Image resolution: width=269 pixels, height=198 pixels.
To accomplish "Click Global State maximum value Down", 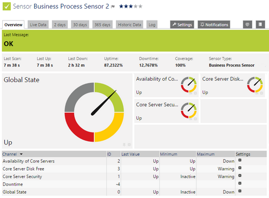I will 228,192.
